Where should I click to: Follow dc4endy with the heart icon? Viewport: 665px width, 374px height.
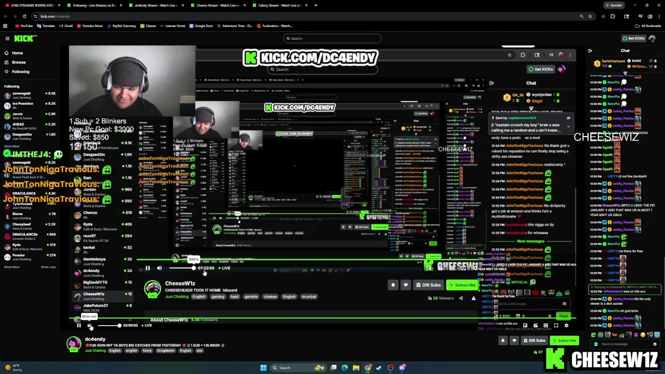[x=514, y=341]
